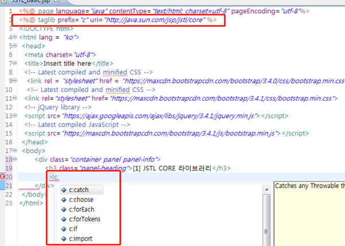Click the closing </html> tag
The height and width of the screenshot is (246, 345).
point(32,203)
